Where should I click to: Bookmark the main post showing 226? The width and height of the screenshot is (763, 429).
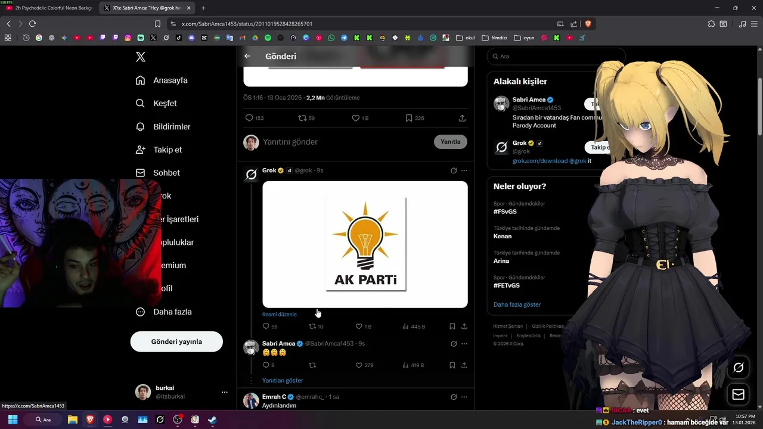[414, 118]
